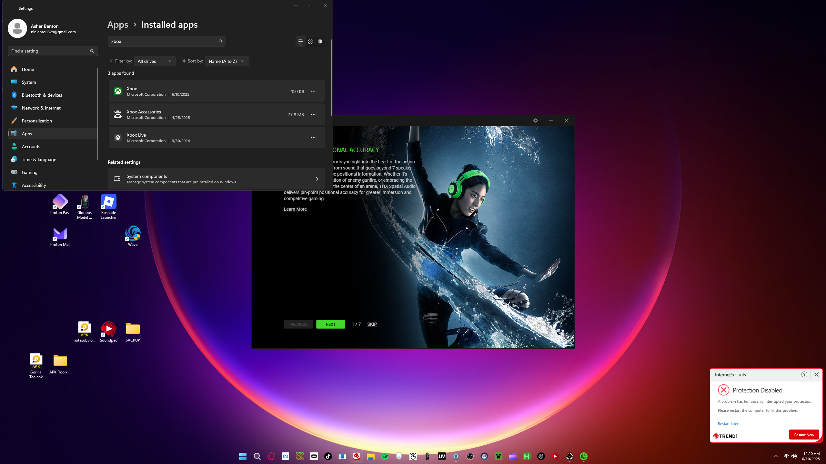Viewport: 826px width, 464px height.
Task: Open Spotify from the taskbar
Action: [x=385, y=456]
